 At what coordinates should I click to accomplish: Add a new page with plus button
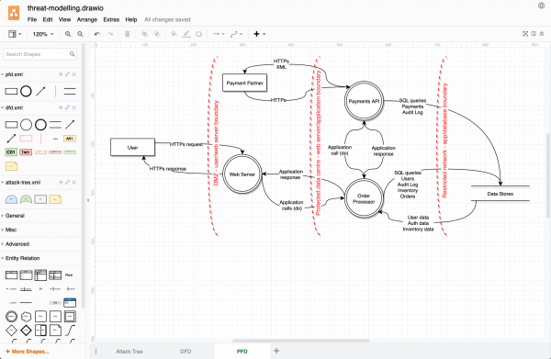tap(276, 351)
